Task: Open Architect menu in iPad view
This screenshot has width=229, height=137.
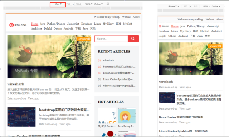Action: [36, 29]
